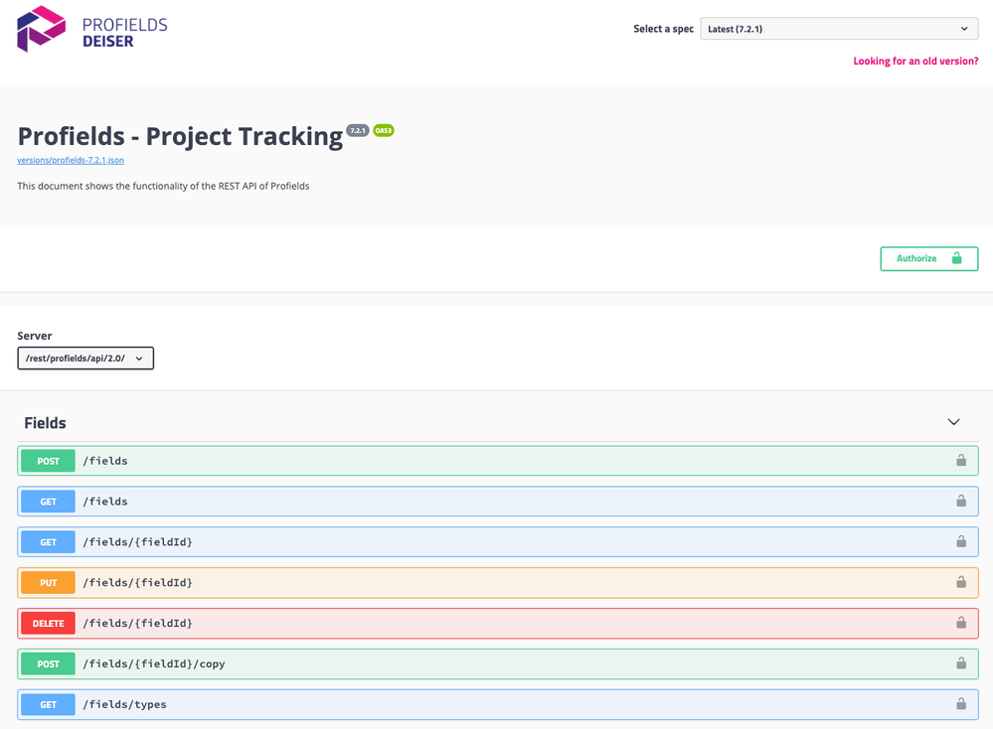Click lock icon on GET /fields/types row
This screenshot has width=993, height=729.
(961, 704)
